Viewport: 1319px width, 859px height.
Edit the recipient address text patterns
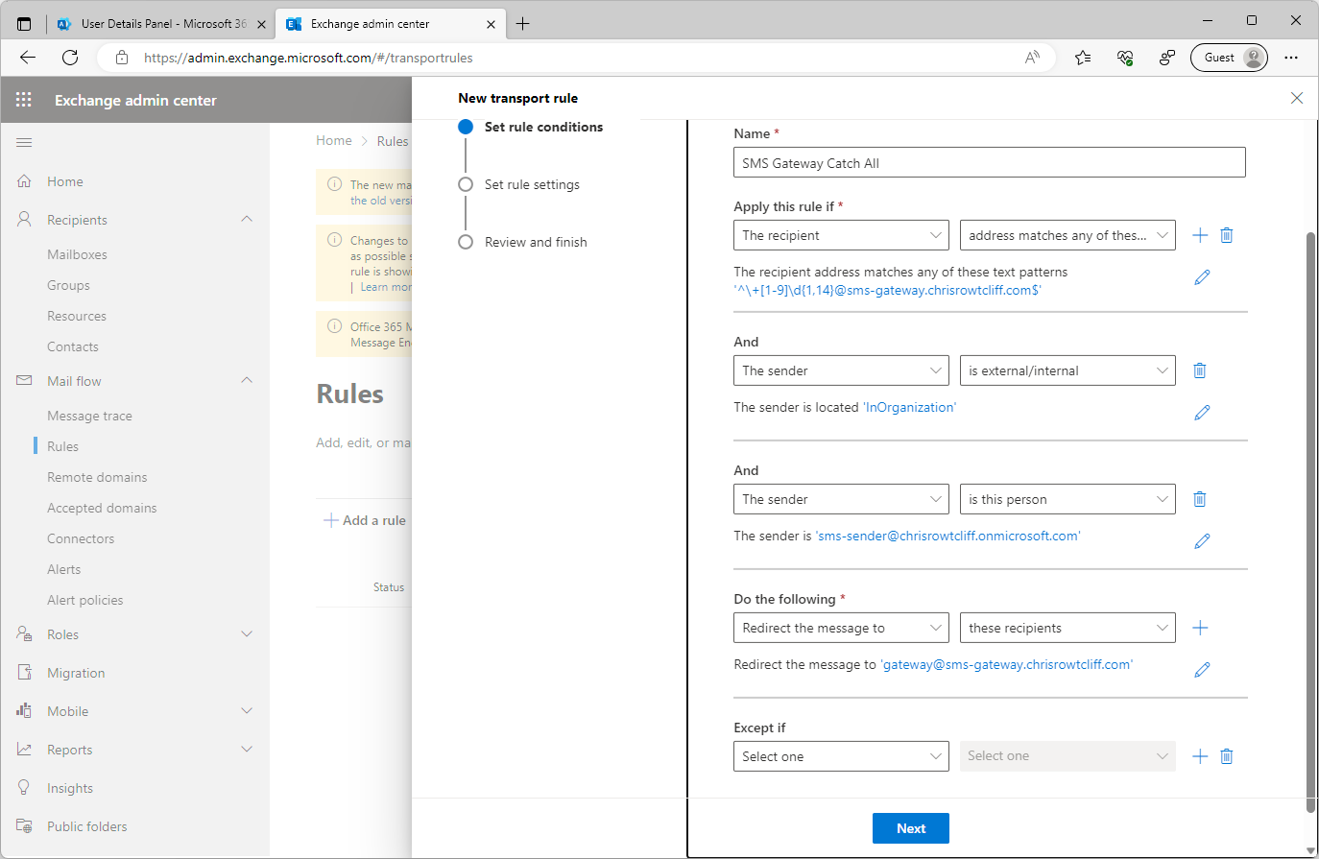click(1202, 277)
